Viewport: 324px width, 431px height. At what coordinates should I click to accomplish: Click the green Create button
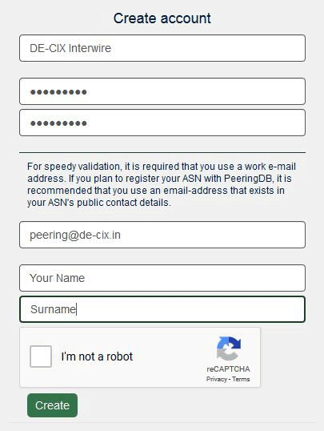(x=52, y=405)
